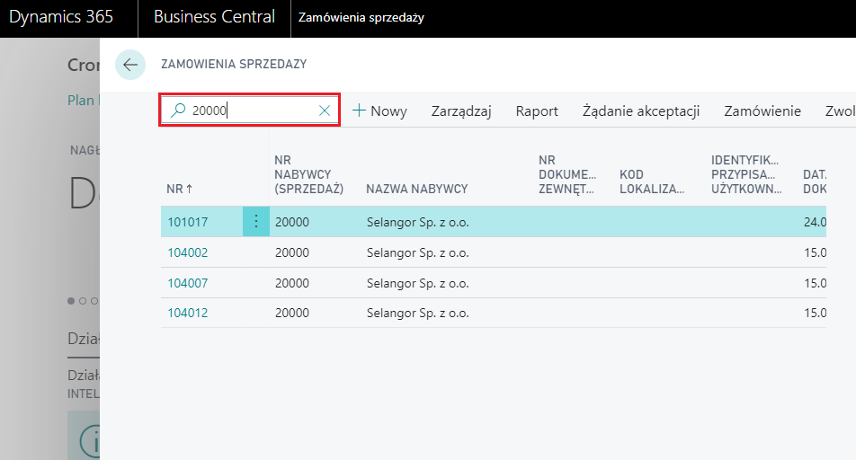Select the first carousel dot in background page
This screenshot has width=856, height=460.
71,301
